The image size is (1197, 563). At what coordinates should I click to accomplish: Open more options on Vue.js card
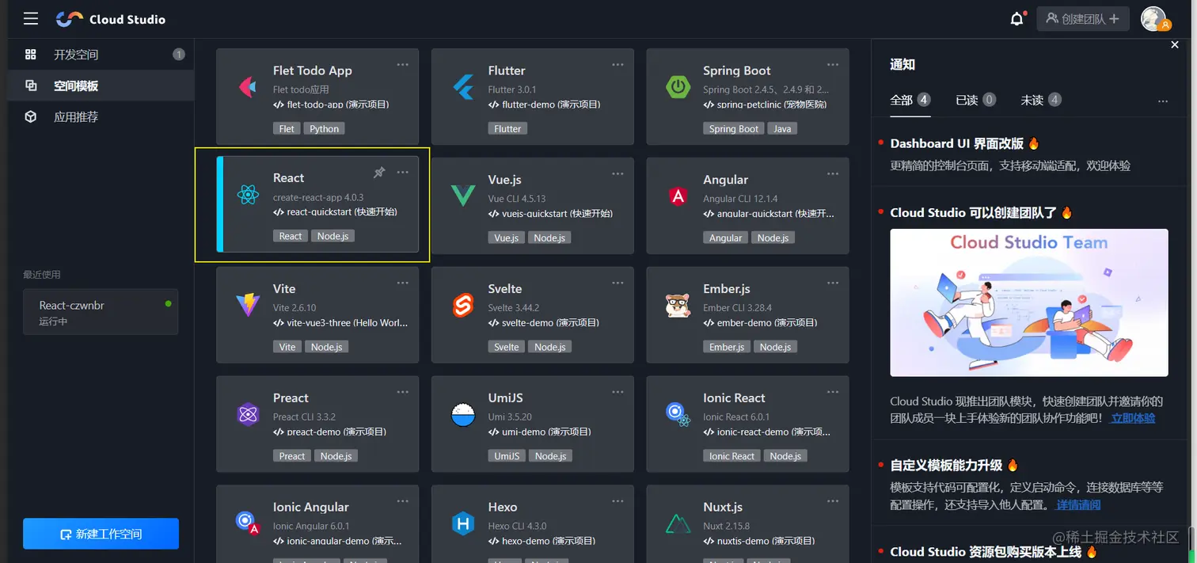point(618,173)
